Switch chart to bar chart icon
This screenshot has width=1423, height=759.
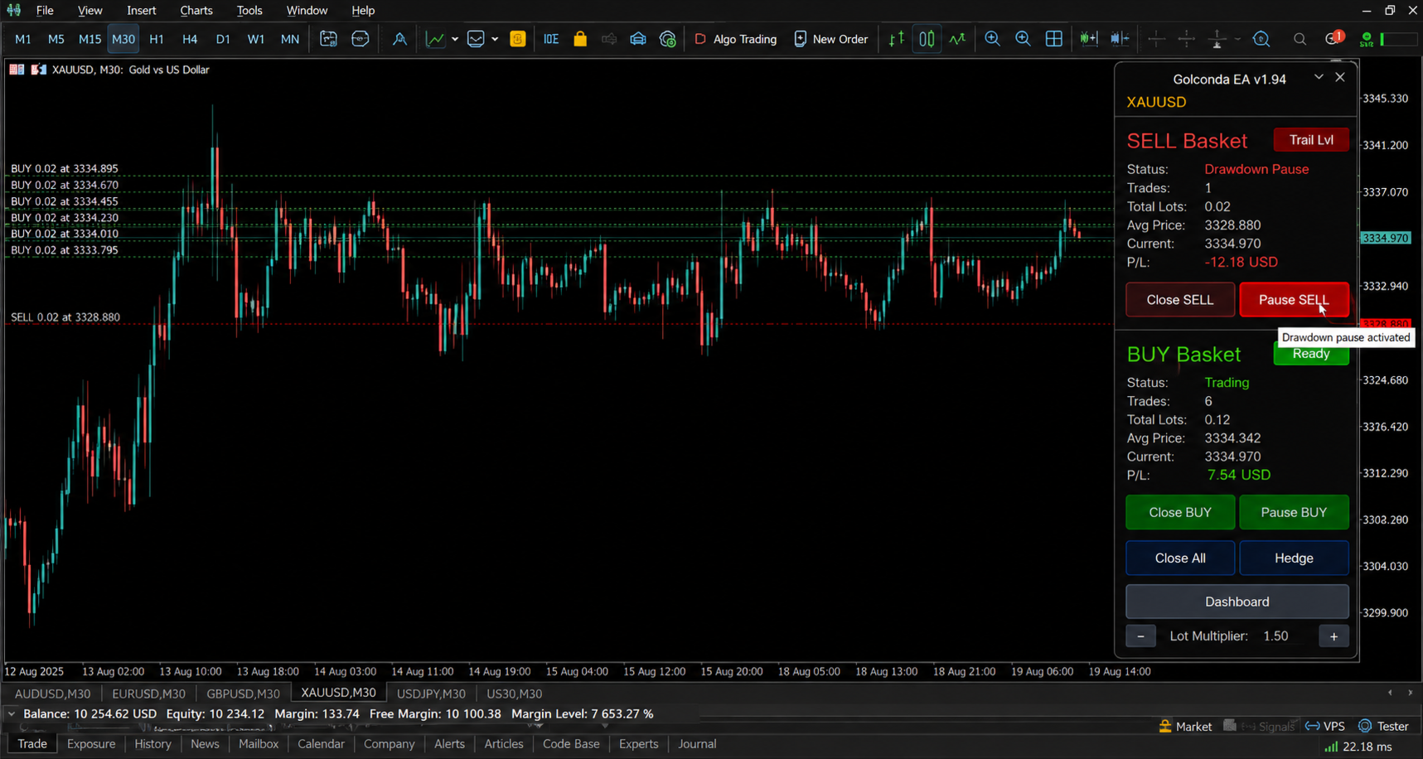coord(897,39)
